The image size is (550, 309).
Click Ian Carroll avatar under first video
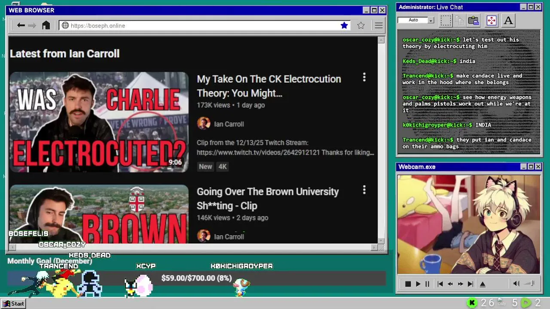[x=204, y=124]
